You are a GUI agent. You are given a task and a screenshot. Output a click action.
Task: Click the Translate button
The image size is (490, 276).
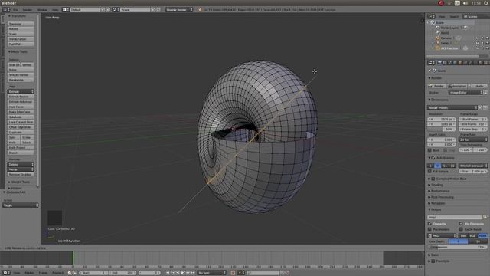[21, 24]
